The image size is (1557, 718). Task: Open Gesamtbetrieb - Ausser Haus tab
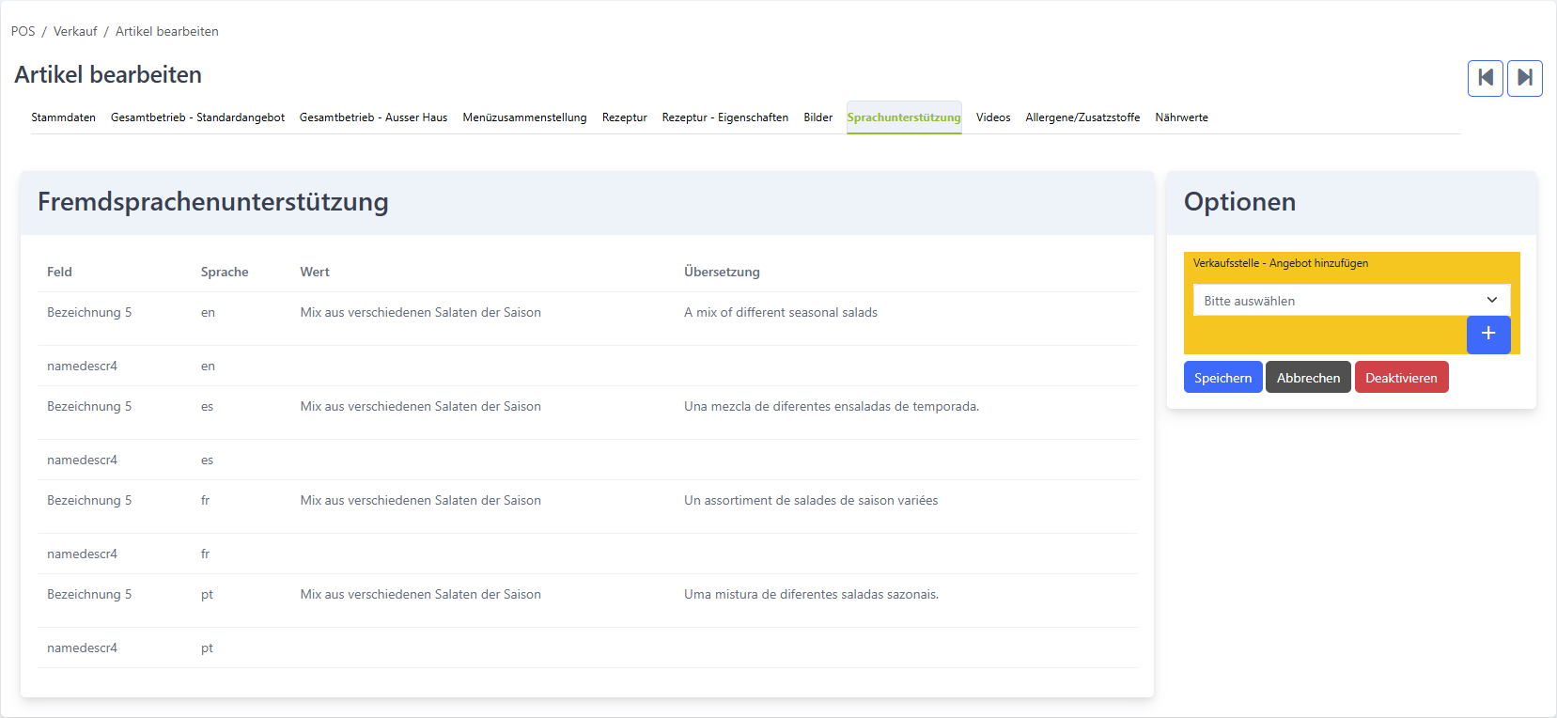coord(373,117)
